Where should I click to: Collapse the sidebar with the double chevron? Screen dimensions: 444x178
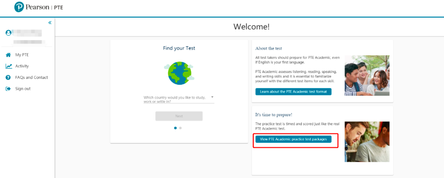(50, 23)
